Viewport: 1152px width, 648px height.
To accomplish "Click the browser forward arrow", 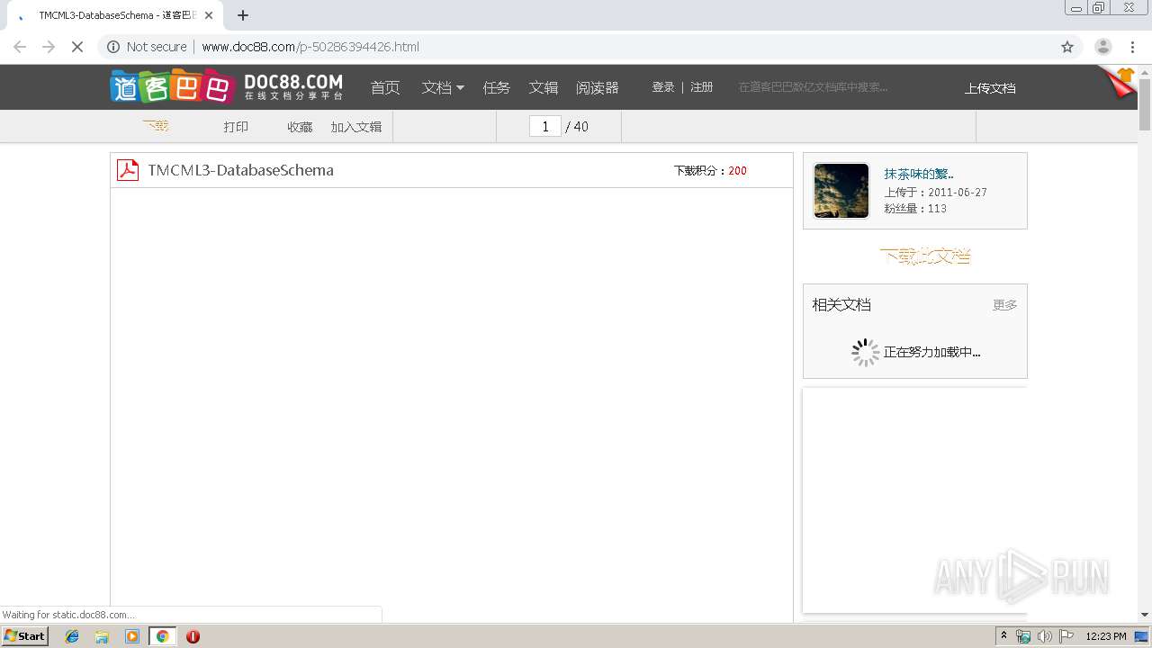I will (x=49, y=47).
